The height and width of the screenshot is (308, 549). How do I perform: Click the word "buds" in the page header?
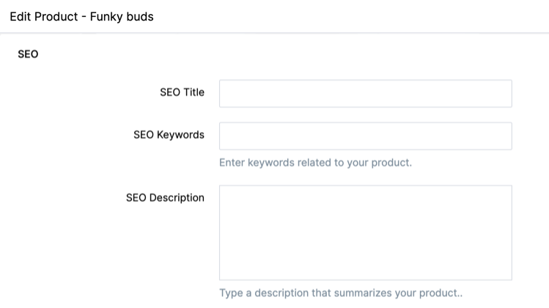[139, 16]
